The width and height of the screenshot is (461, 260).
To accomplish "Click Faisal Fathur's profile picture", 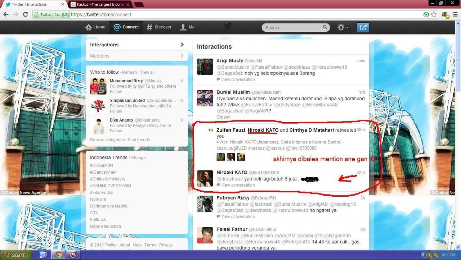I will (205, 235).
